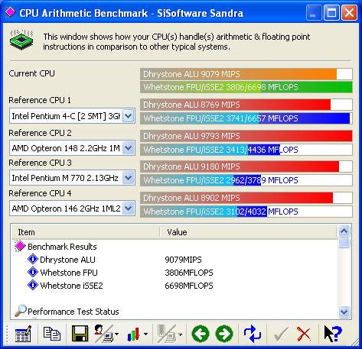Open Reference CPU 4 AMD Opteron 146 dropdown
The image size is (362, 349).
72,208
